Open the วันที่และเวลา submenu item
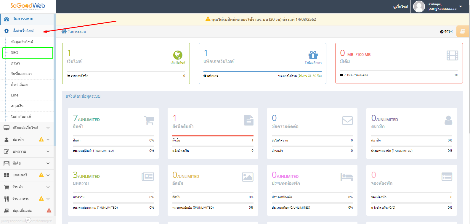The width and height of the screenshot is (470, 224). [x=21, y=74]
